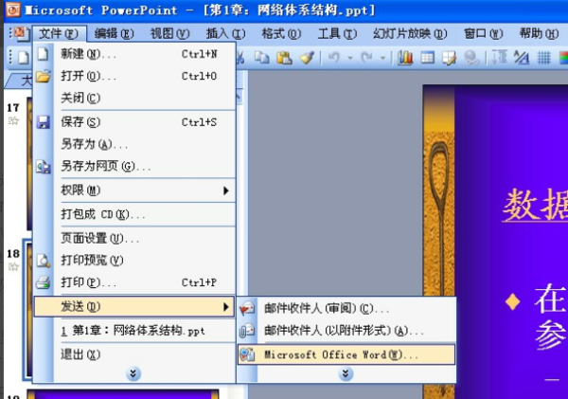Viewport: 568px width, 399px height.
Task: Click the Cut scissors icon
Action: [240, 58]
